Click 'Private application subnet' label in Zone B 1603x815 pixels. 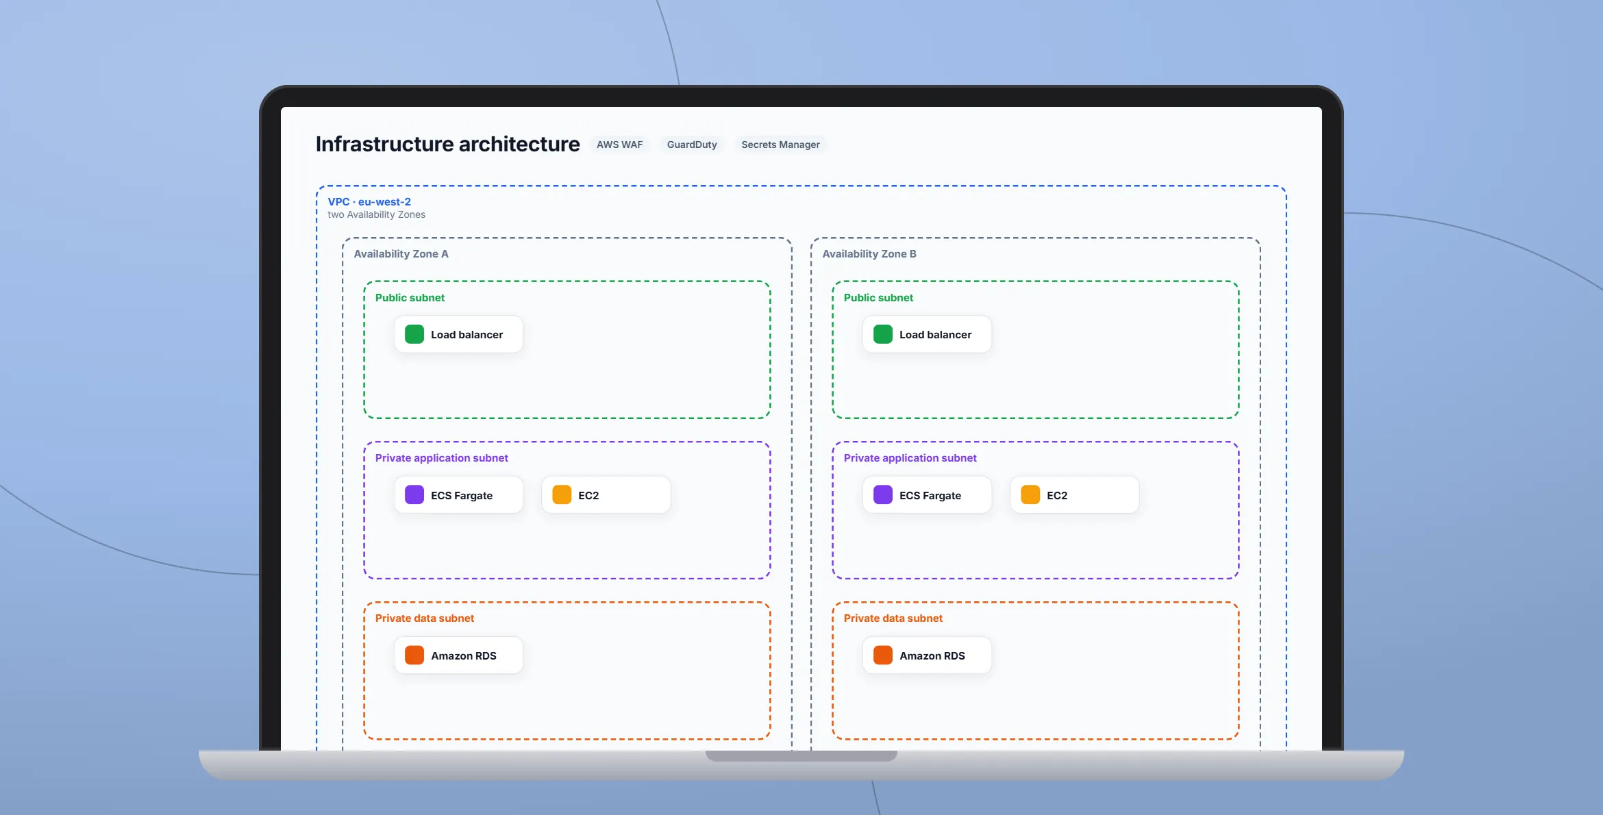point(910,457)
